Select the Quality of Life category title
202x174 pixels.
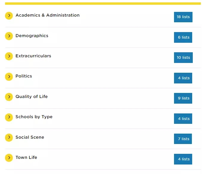coord(32,97)
